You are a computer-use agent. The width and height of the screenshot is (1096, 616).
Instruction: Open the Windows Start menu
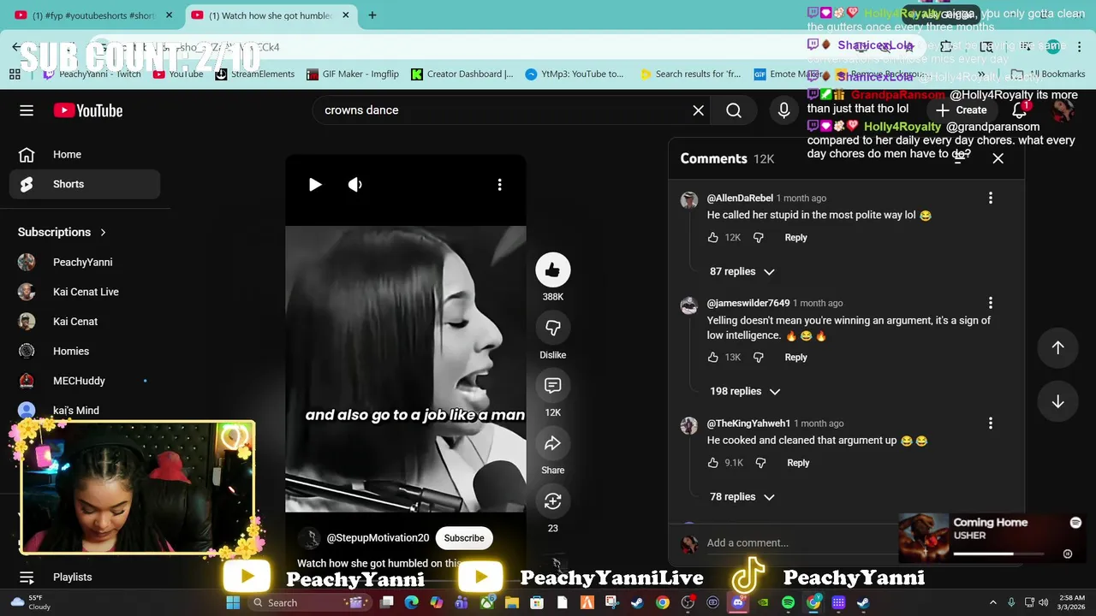click(233, 602)
